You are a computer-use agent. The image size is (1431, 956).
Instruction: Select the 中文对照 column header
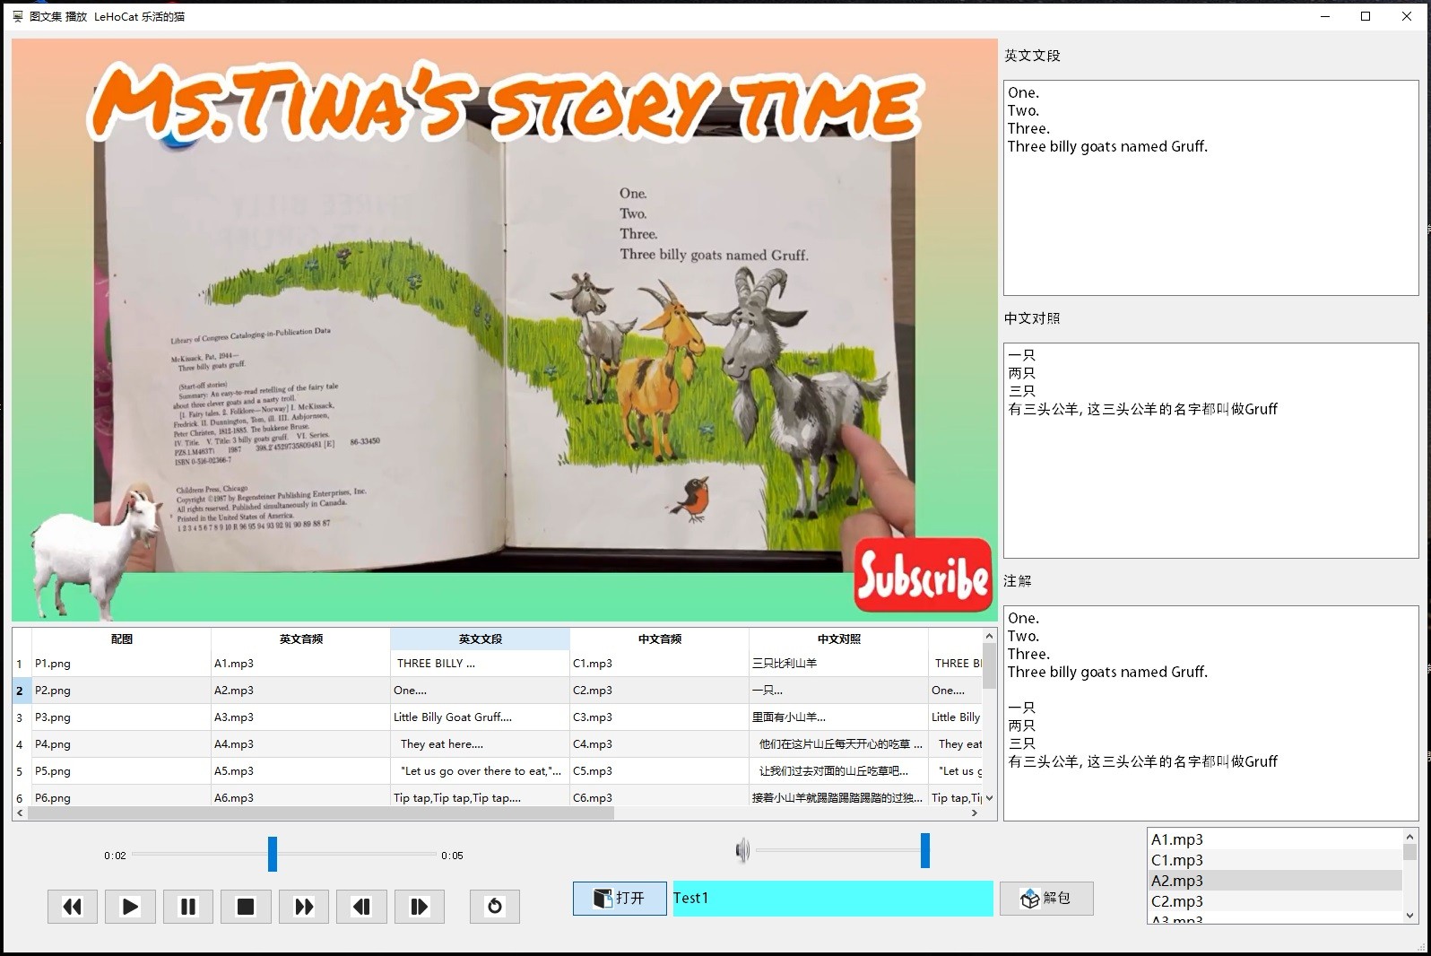[x=838, y=639]
